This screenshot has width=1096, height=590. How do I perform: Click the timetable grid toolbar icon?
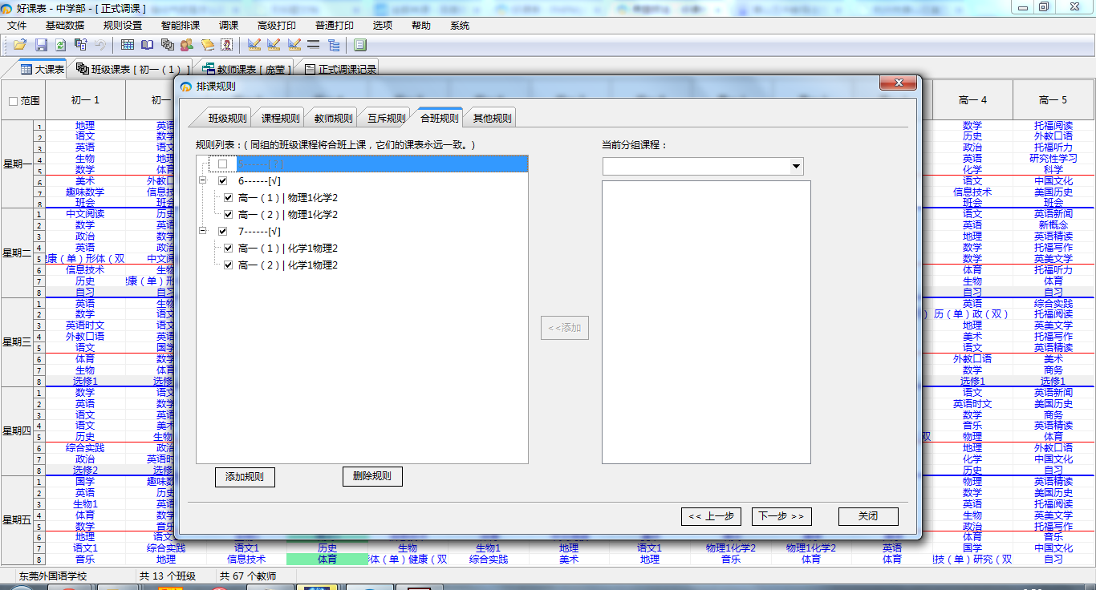(128, 45)
